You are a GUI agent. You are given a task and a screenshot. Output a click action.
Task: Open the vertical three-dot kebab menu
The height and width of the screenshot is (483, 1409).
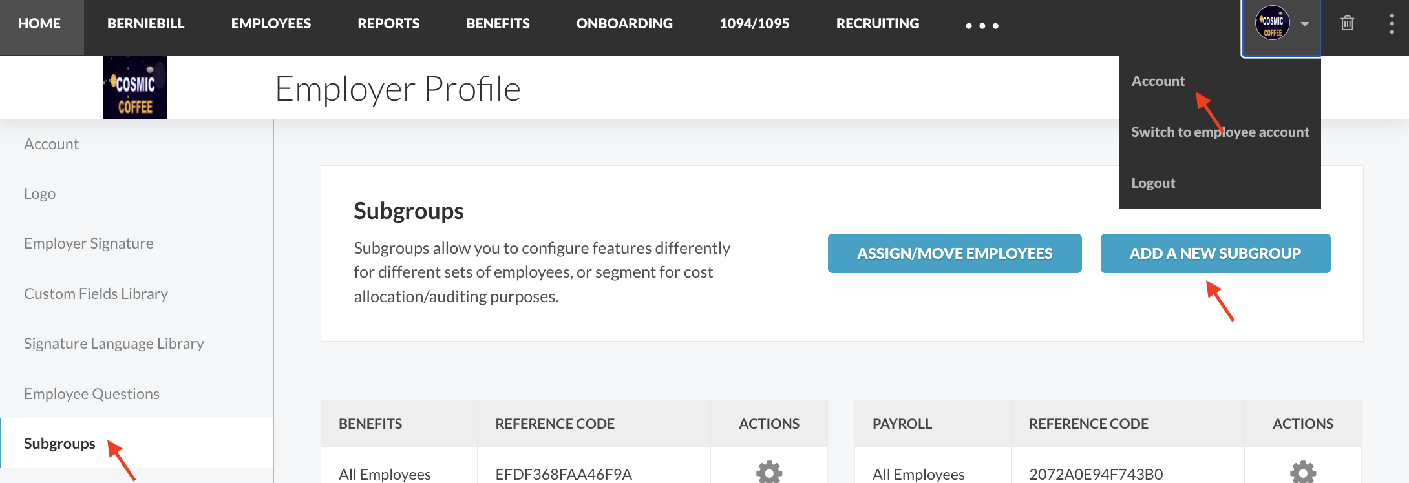[1392, 24]
